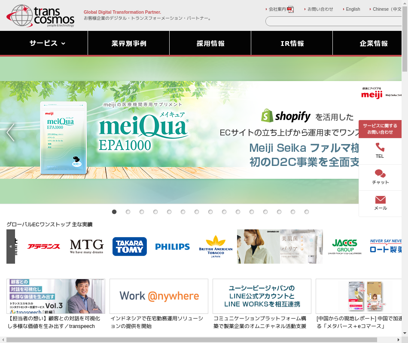Click the 会社案内 link
408x343 pixels.
click(x=277, y=9)
